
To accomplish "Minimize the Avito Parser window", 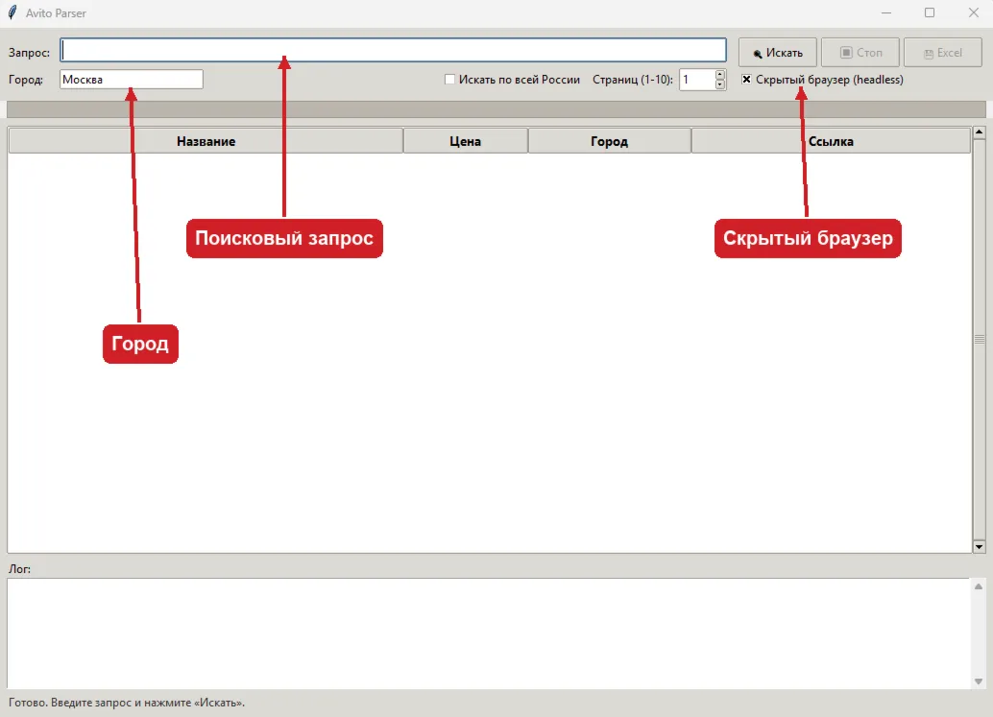I will (886, 12).
